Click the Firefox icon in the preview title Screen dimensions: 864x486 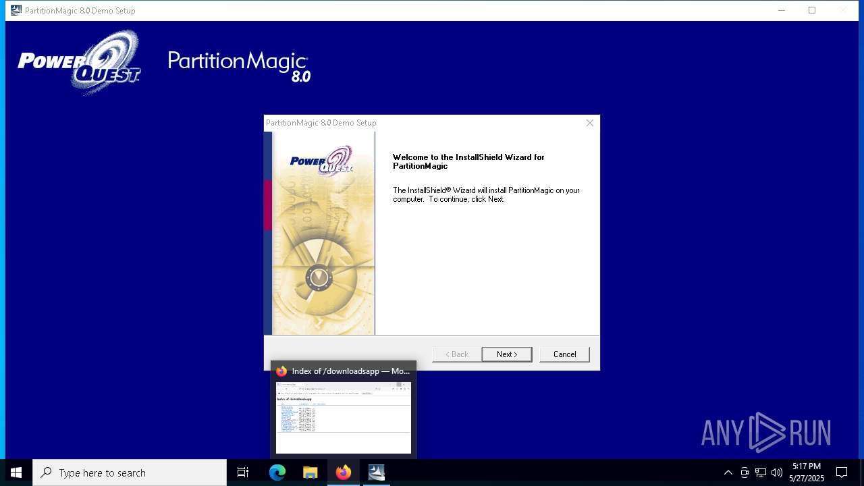coord(281,371)
